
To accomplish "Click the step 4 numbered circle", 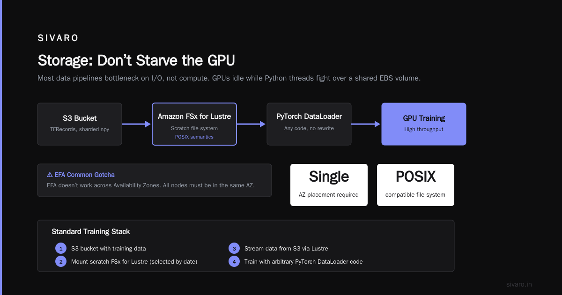I will (x=234, y=261).
